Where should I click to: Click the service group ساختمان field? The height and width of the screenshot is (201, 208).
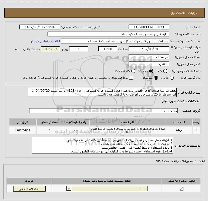(103, 111)
